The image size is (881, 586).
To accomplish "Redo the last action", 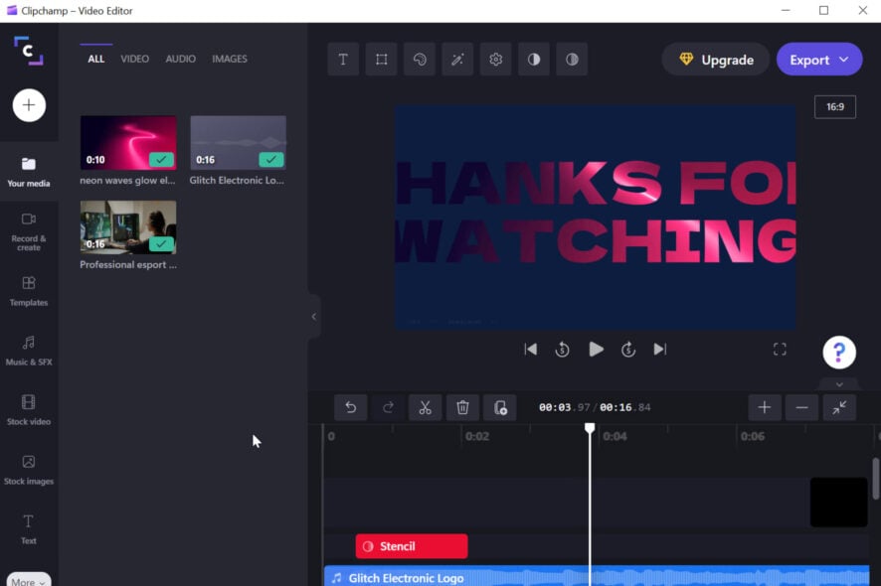I will pos(388,407).
